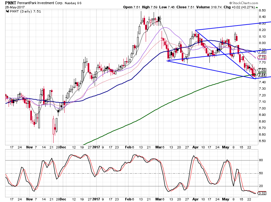
Task: Click the 50 level label on the stochastic panel
Action: [x=261, y=173]
